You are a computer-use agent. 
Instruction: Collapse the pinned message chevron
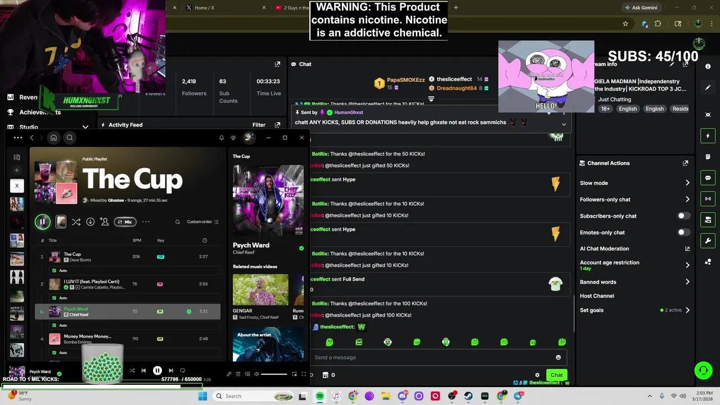pyautogui.click(x=564, y=124)
